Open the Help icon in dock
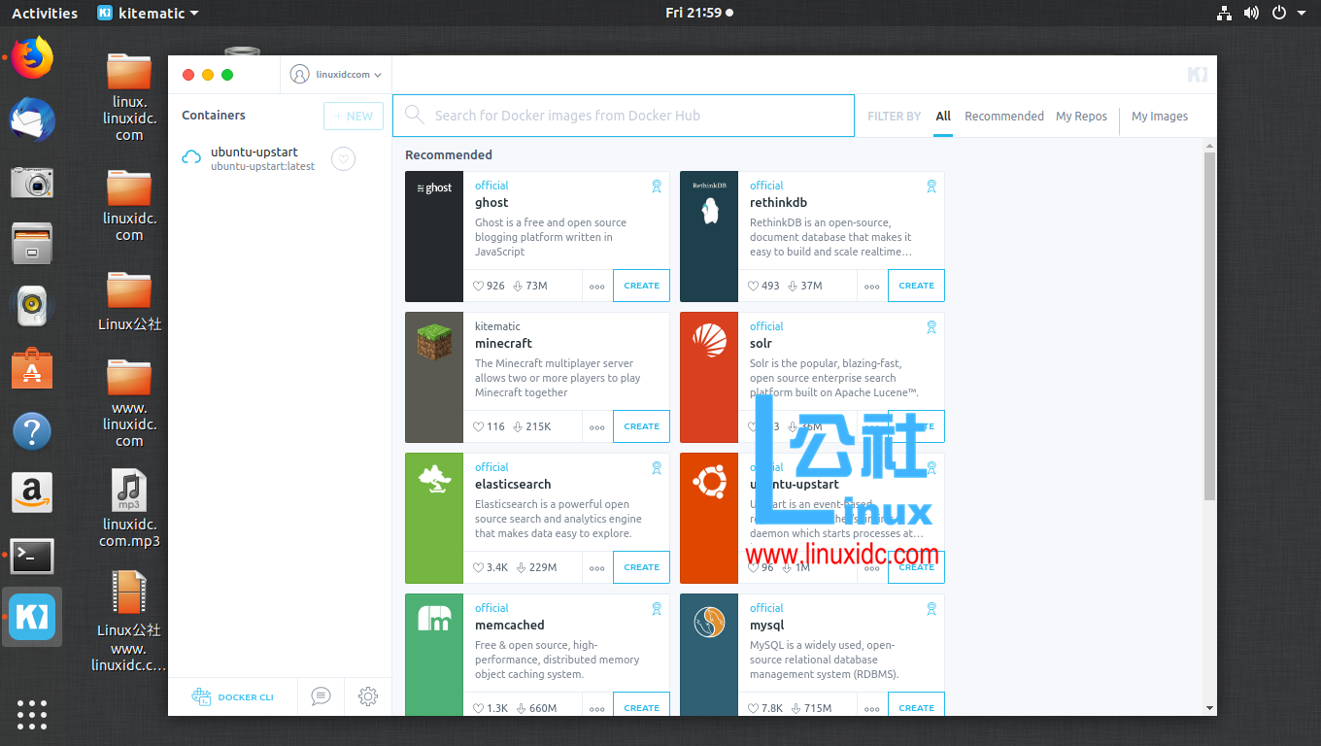Viewport: 1321px width, 746px height. 32,430
